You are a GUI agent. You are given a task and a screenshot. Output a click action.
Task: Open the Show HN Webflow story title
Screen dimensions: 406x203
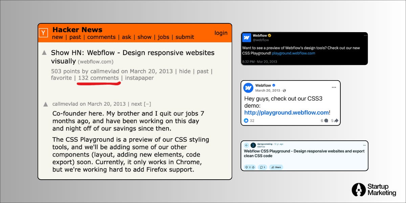[x=133, y=57]
